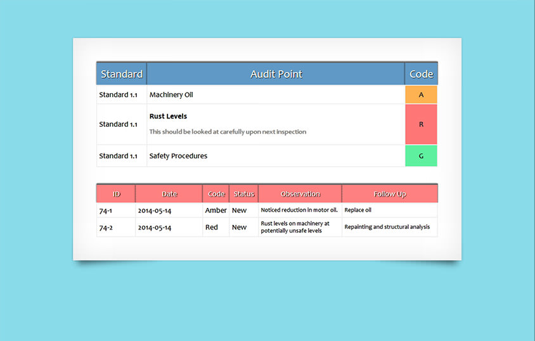Click the blue Code header in the first table
The width and height of the screenshot is (535, 341).
421,74
